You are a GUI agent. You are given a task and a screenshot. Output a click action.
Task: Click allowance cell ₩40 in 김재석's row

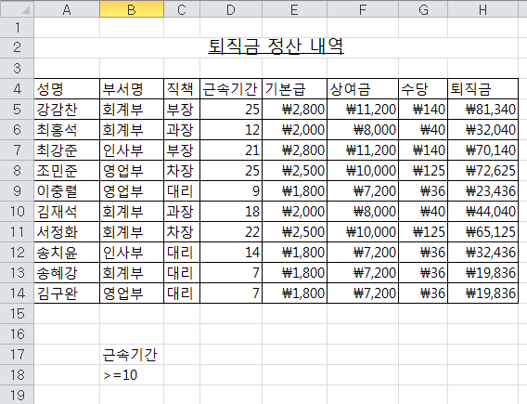423,212
